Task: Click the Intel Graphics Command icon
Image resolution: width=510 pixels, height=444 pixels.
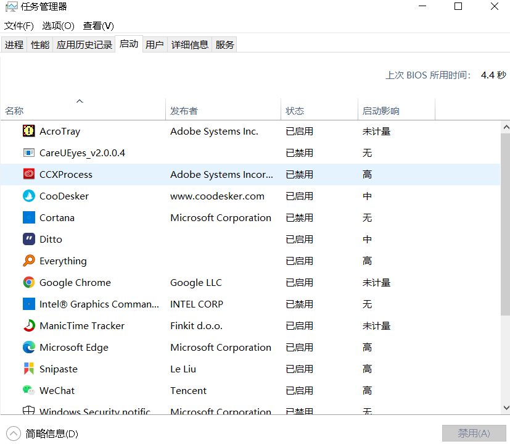Action: (x=28, y=304)
